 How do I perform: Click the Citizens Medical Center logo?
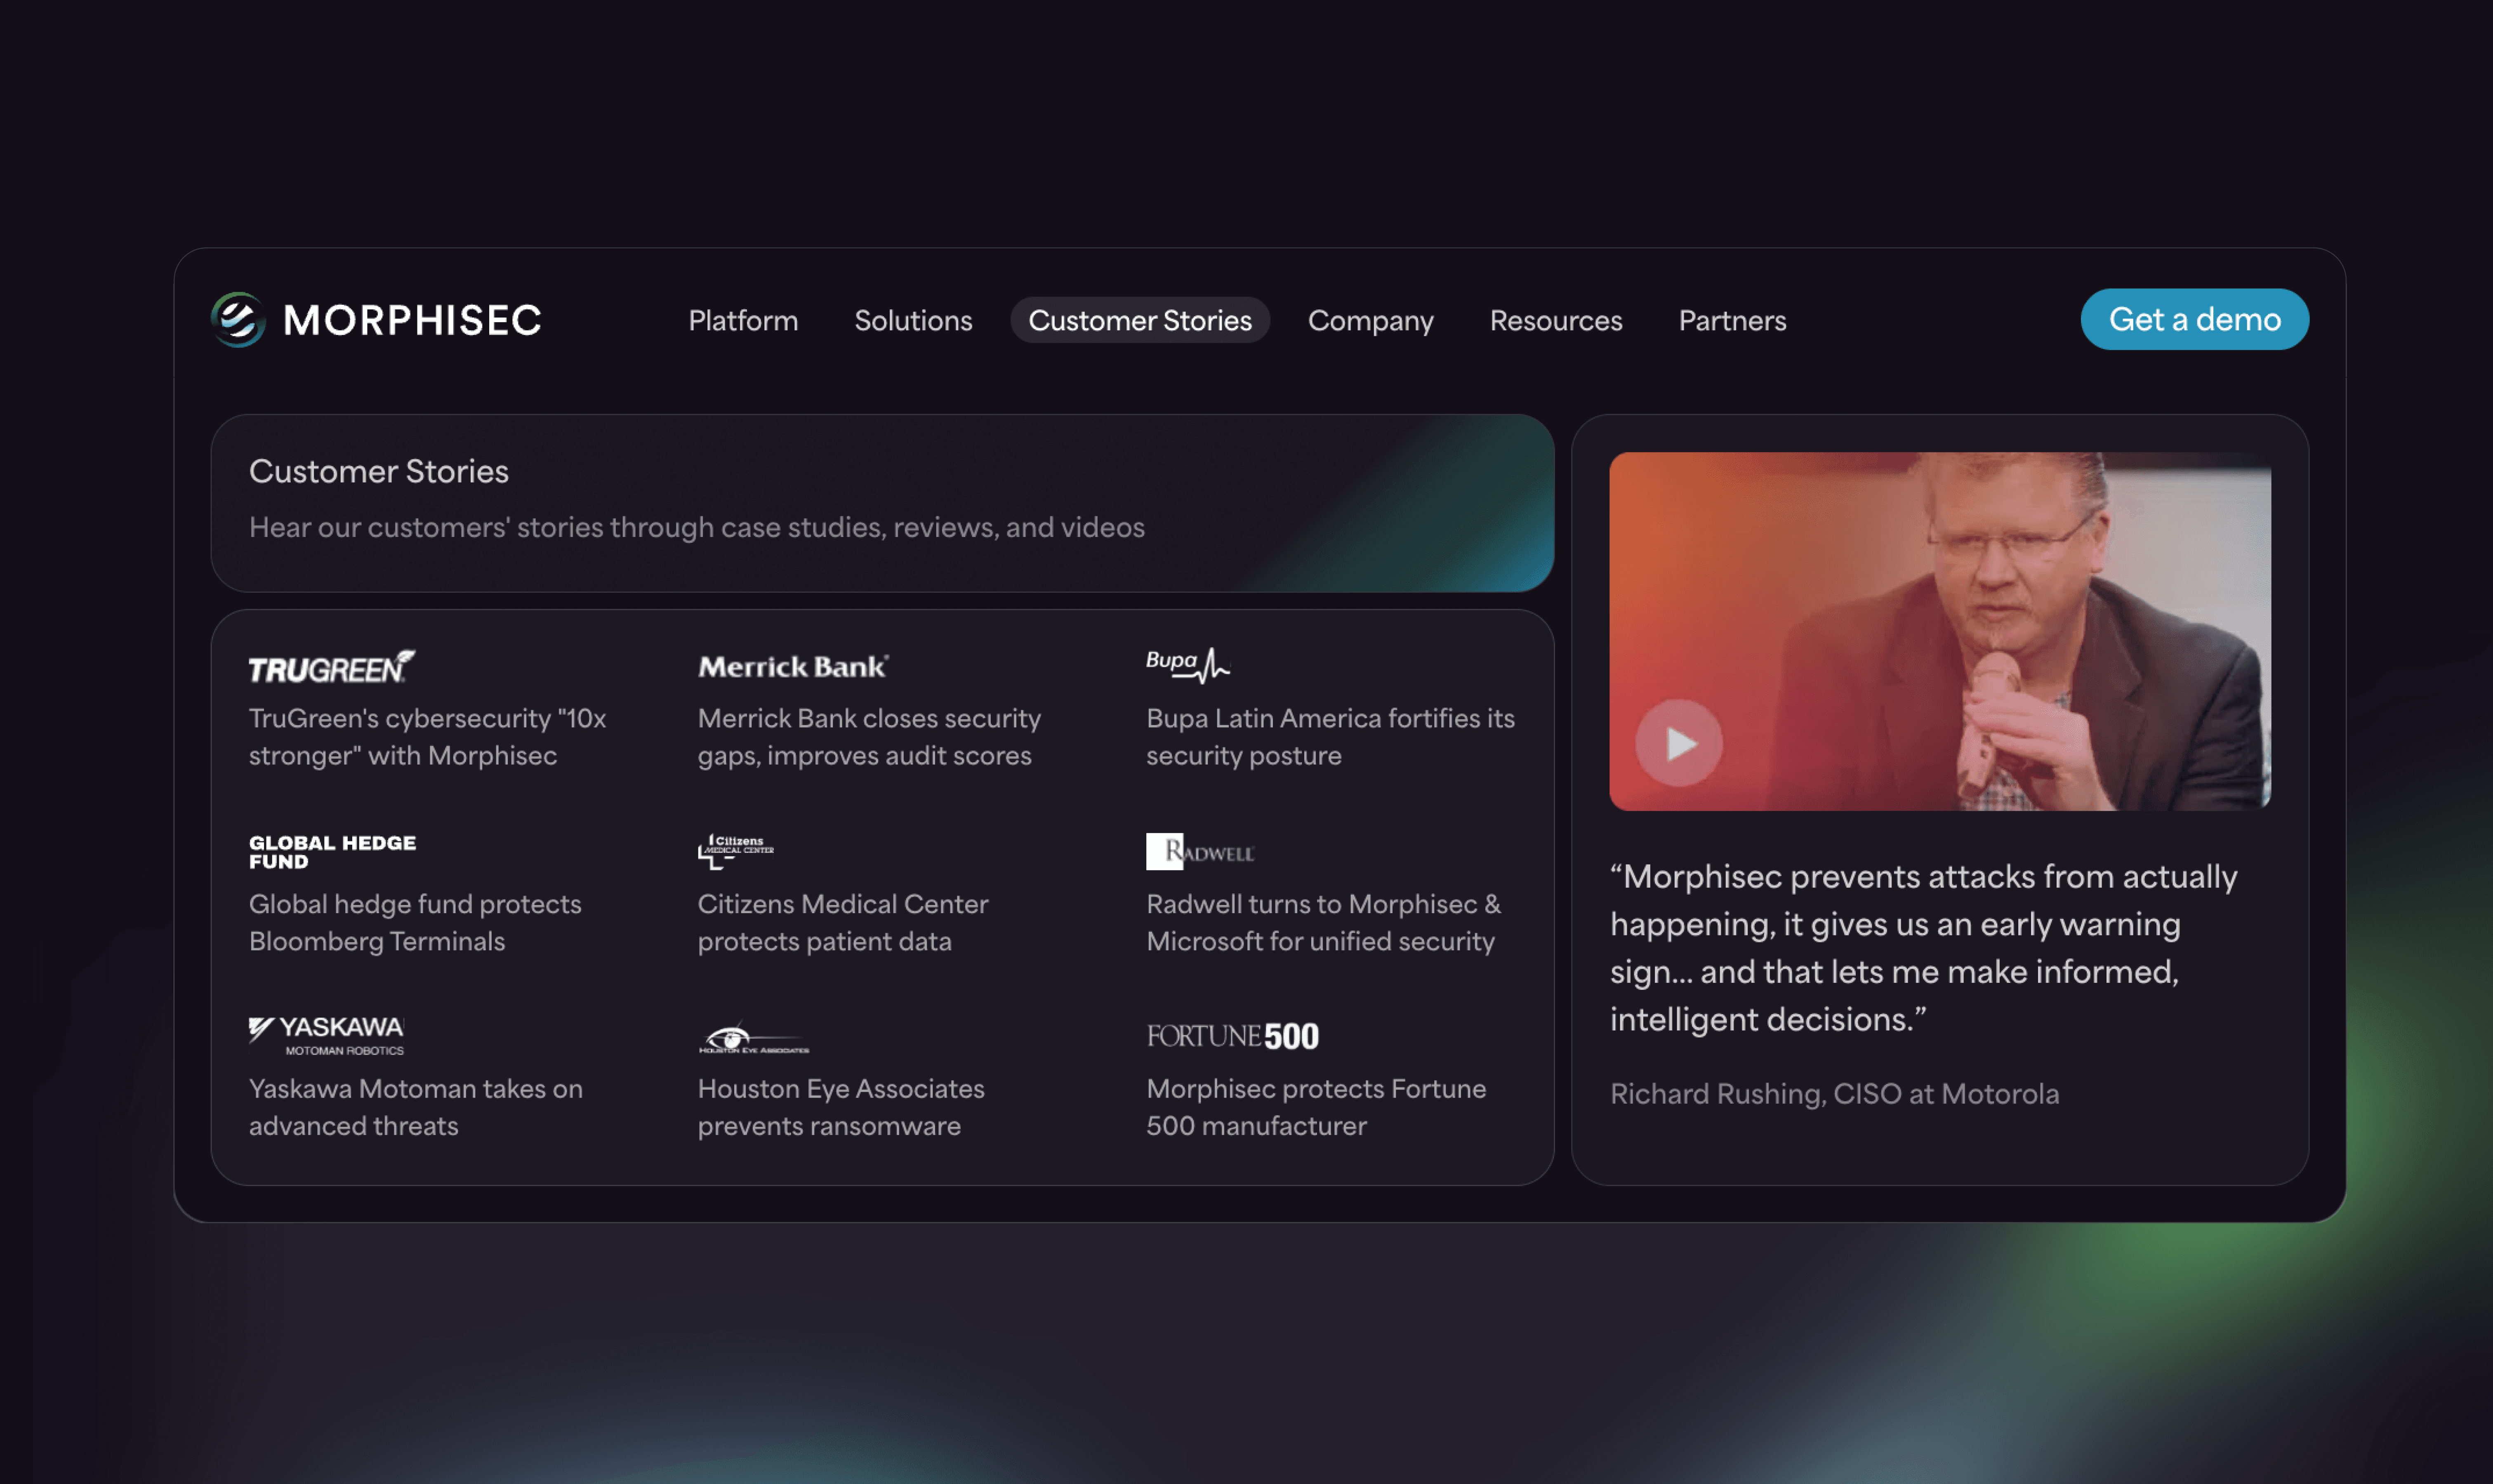tap(736, 852)
